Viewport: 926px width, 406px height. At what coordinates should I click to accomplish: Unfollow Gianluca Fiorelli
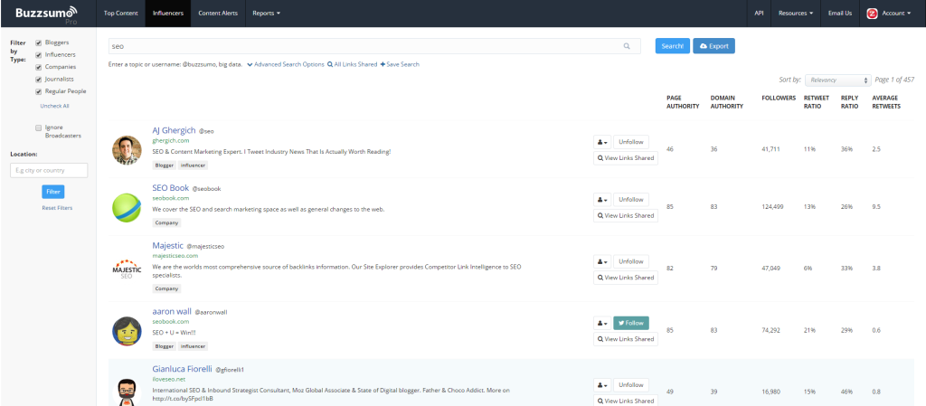(x=631, y=385)
